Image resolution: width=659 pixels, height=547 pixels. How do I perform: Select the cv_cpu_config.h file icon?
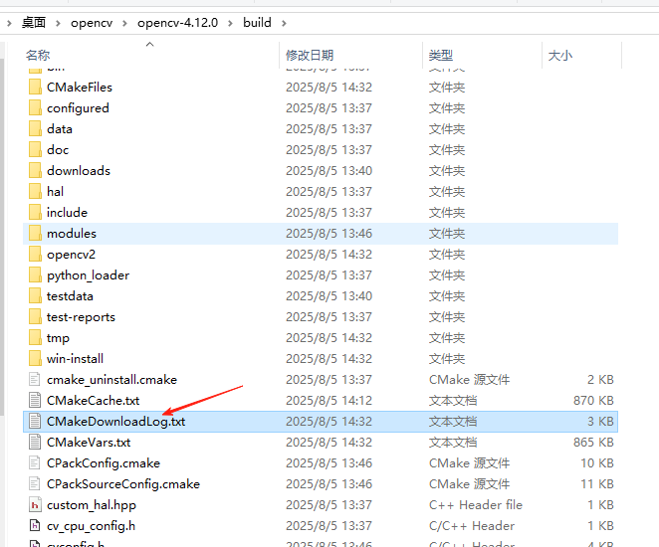[x=35, y=525]
